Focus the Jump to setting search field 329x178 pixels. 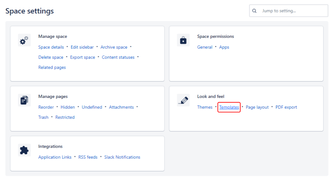click(x=292, y=11)
